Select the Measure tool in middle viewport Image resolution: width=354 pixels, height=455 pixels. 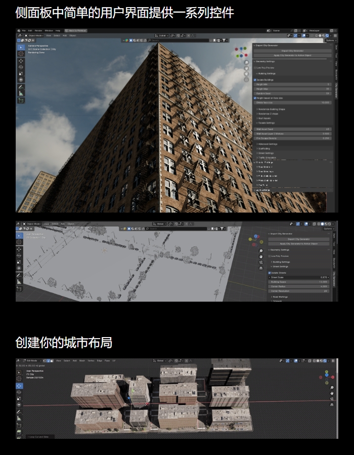[x=19, y=281]
